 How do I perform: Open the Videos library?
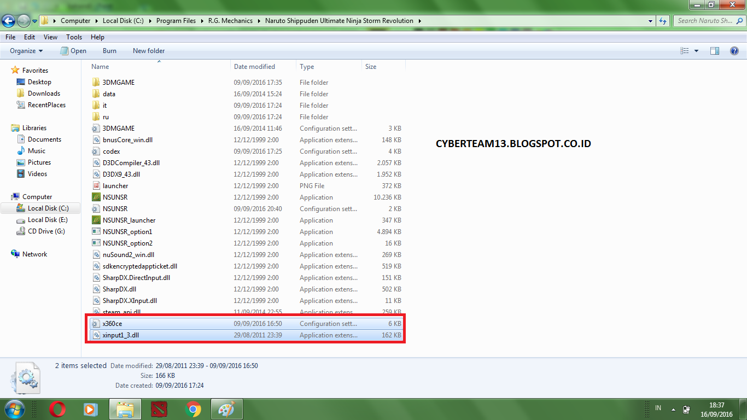pos(37,174)
